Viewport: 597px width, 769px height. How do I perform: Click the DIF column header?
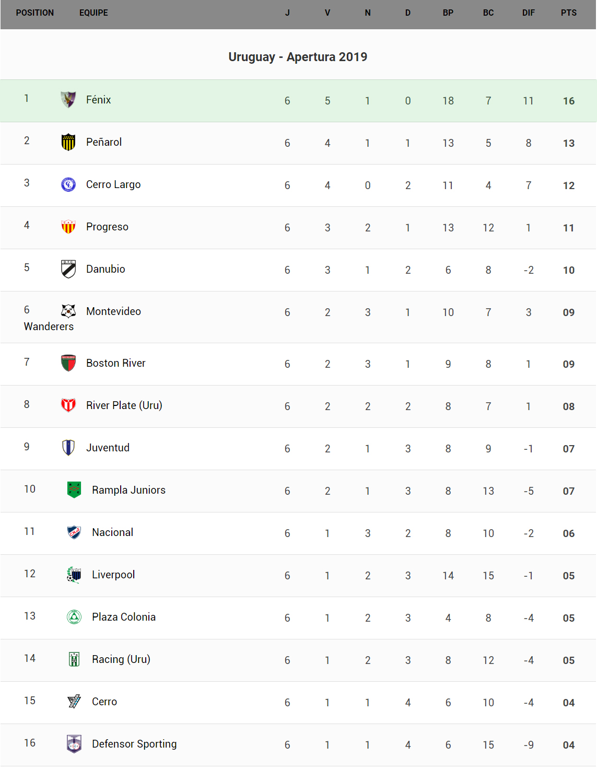pos(528,13)
